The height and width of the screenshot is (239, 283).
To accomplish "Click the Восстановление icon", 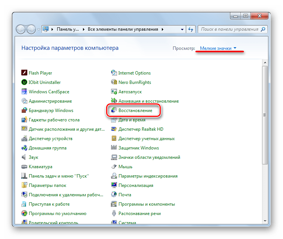I will 114,110.
